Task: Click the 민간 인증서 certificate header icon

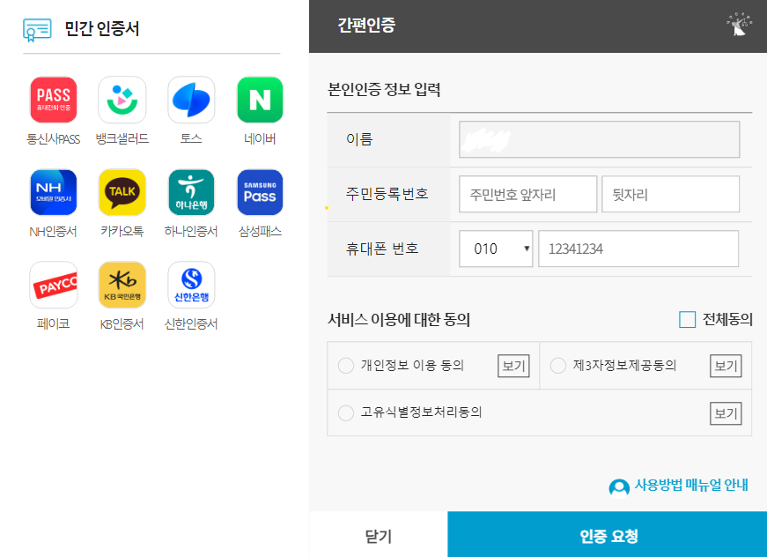Action: click(x=37, y=29)
